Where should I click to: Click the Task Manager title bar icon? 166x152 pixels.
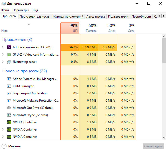(3, 4)
